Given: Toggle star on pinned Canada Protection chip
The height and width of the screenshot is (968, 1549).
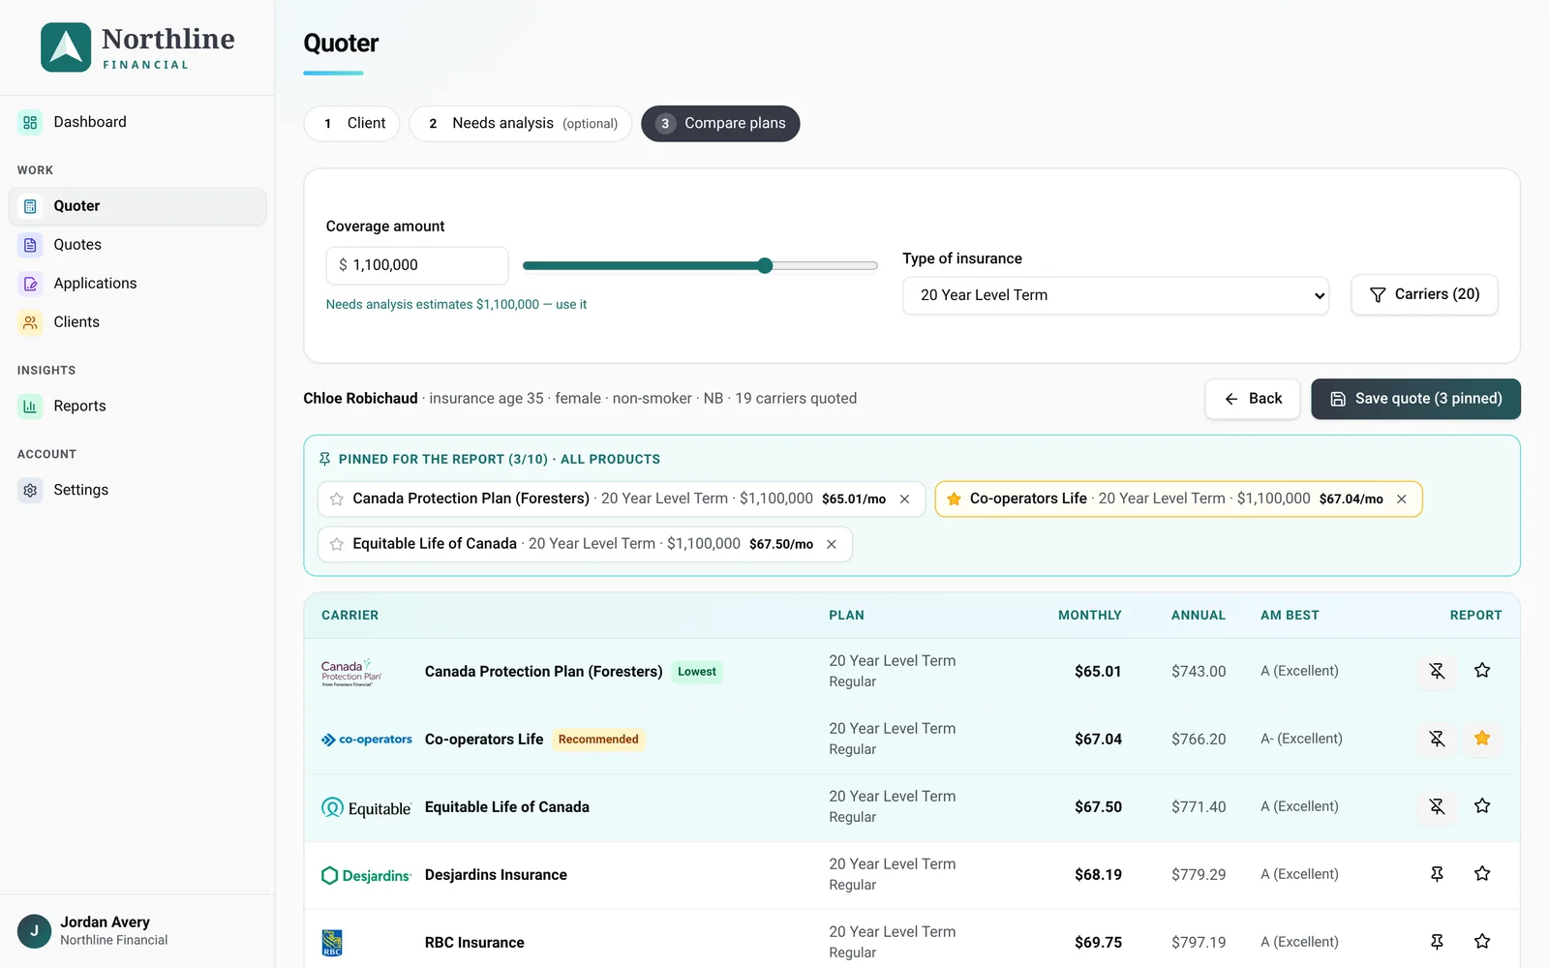Looking at the screenshot, I should 337,499.
